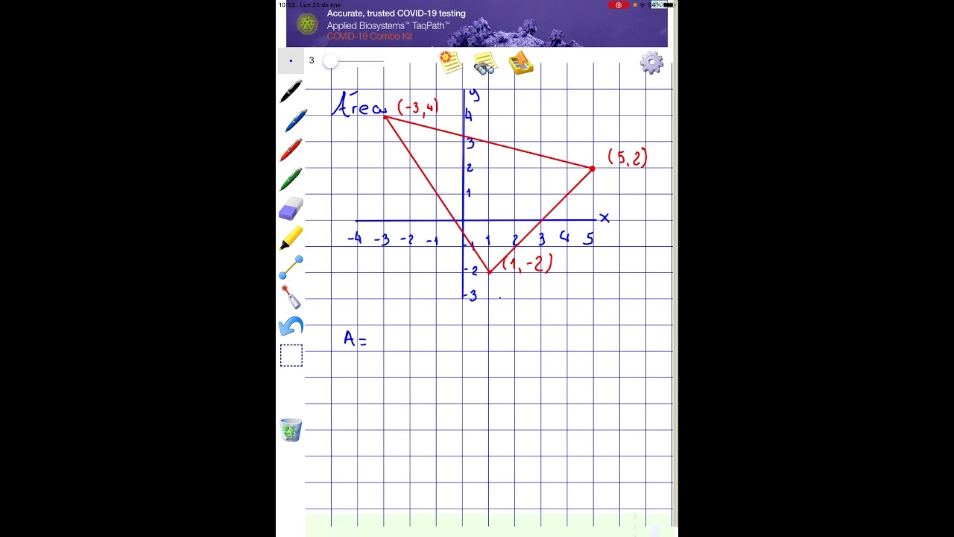
Task: Click the red screen recording indicator
Action: coord(619,5)
